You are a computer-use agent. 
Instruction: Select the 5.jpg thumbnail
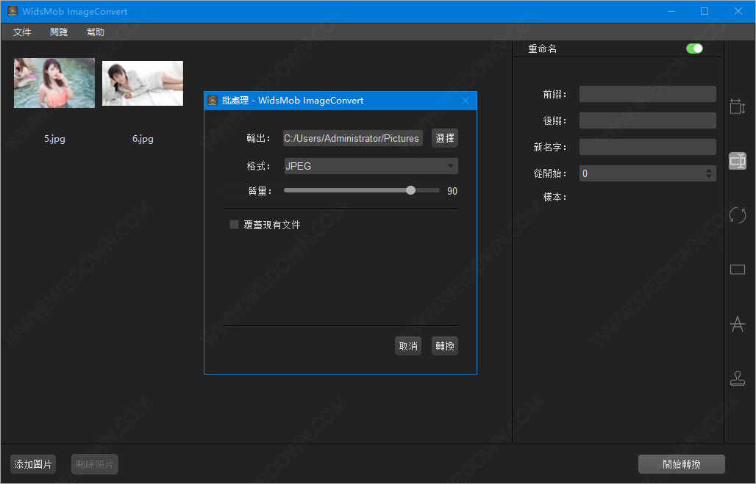[x=54, y=83]
